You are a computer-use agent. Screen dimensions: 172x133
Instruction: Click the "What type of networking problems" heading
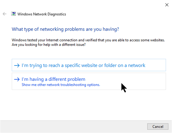pos(65,29)
